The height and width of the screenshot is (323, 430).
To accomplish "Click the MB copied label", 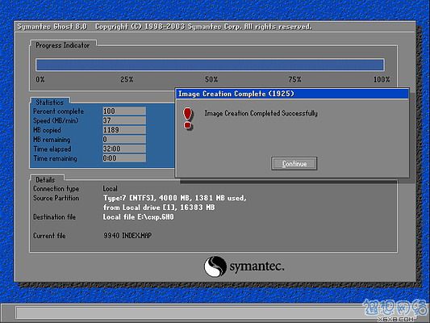I will 47,130.
